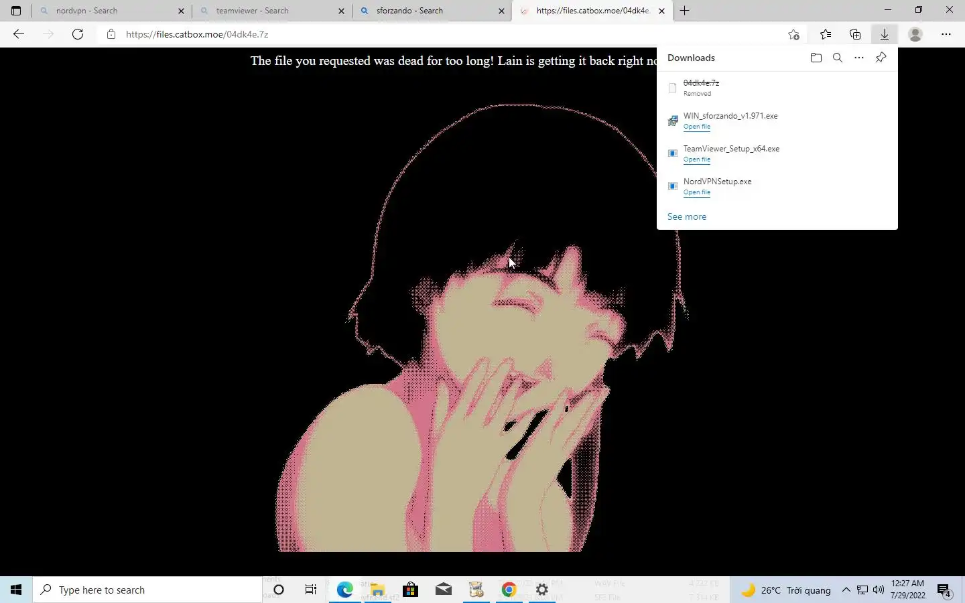This screenshot has width=965, height=603.
Task: Select the WIN_sforzando_v1.971.exe file name
Action: 730,116
